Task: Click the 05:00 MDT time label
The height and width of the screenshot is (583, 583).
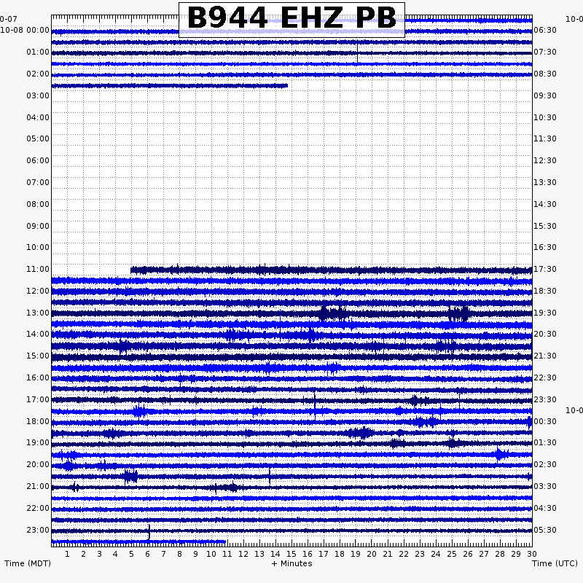Action: [x=38, y=138]
